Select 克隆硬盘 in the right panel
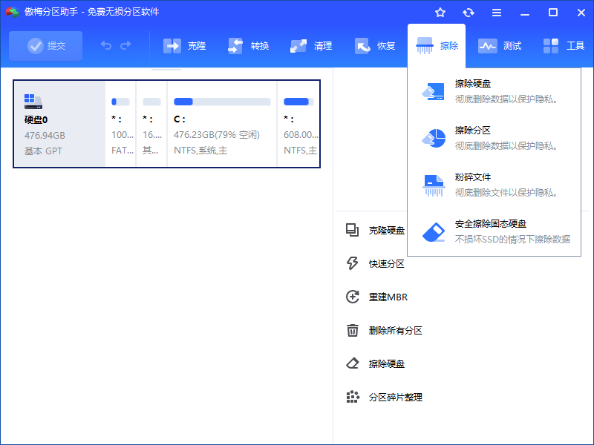594x445 pixels. (x=385, y=231)
